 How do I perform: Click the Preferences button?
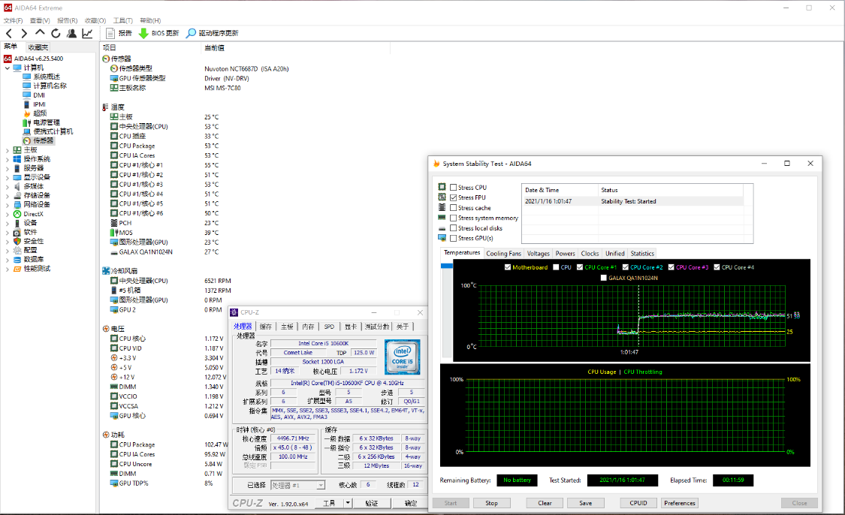point(679,503)
